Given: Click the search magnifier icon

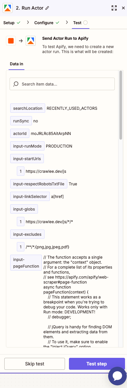Looking at the screenshot, I should point(16,84).
